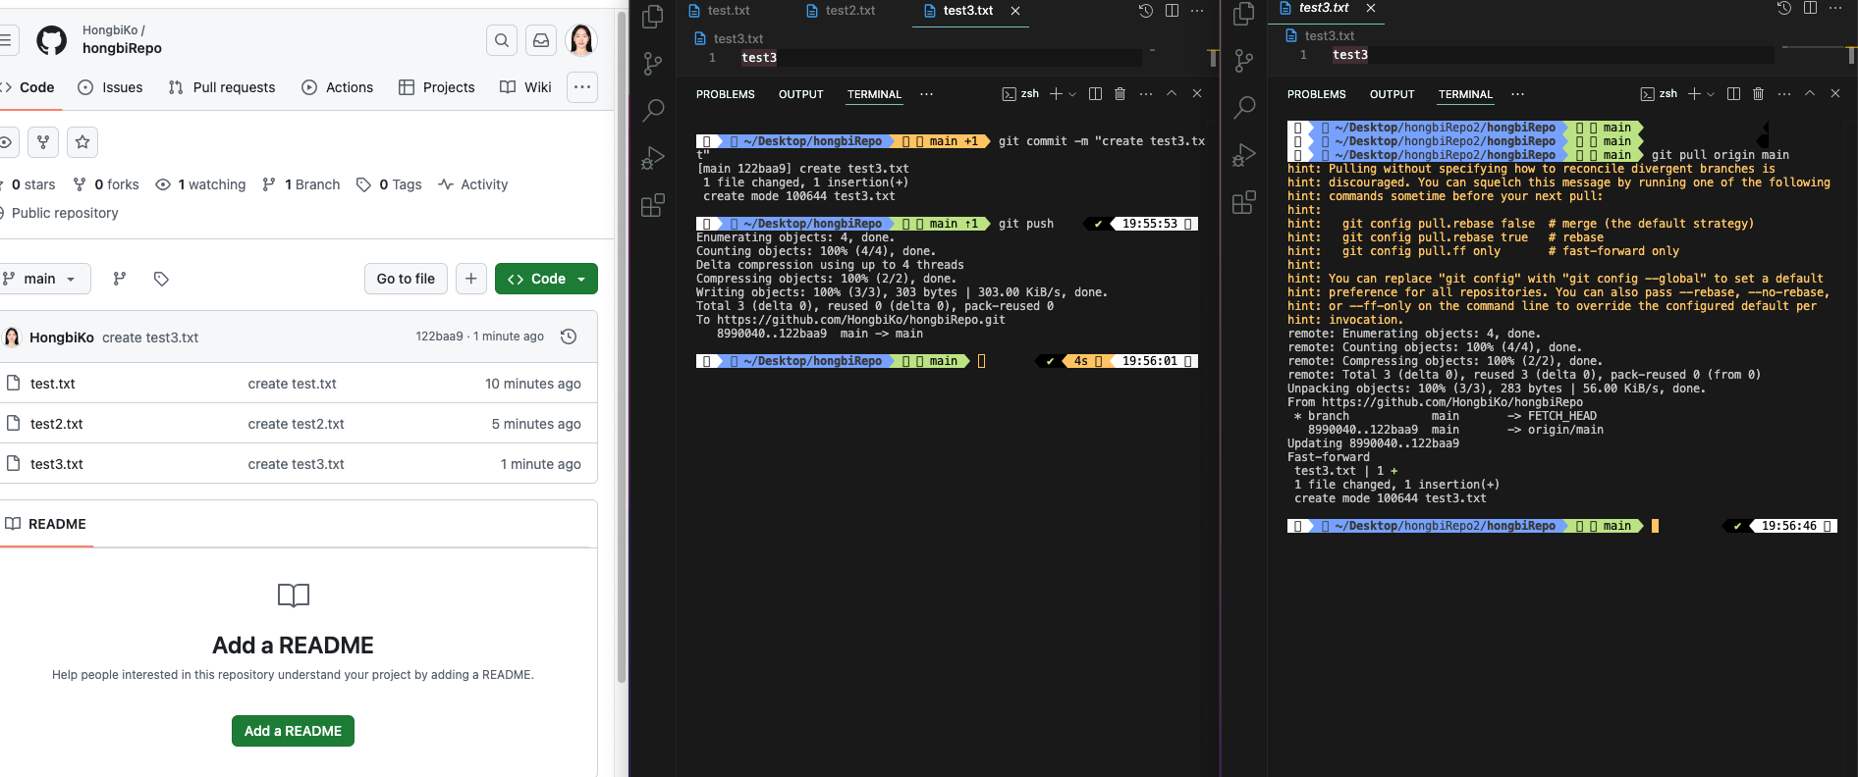Add new terminal in right window panel
Viewport: 1858px width, 777px height.
1694,94
